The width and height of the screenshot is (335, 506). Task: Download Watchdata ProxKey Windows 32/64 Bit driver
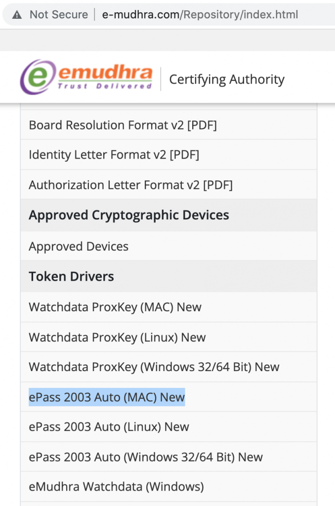click(x=154, y=367)
